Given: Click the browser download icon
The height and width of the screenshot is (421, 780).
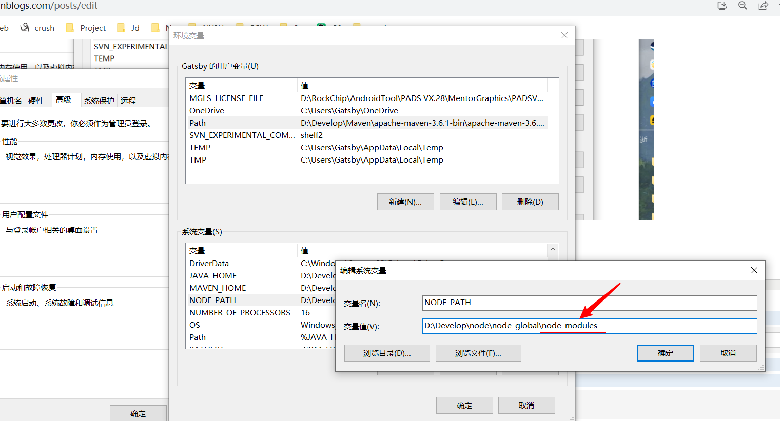Looking at the screenshot, I should click(722, 6).
